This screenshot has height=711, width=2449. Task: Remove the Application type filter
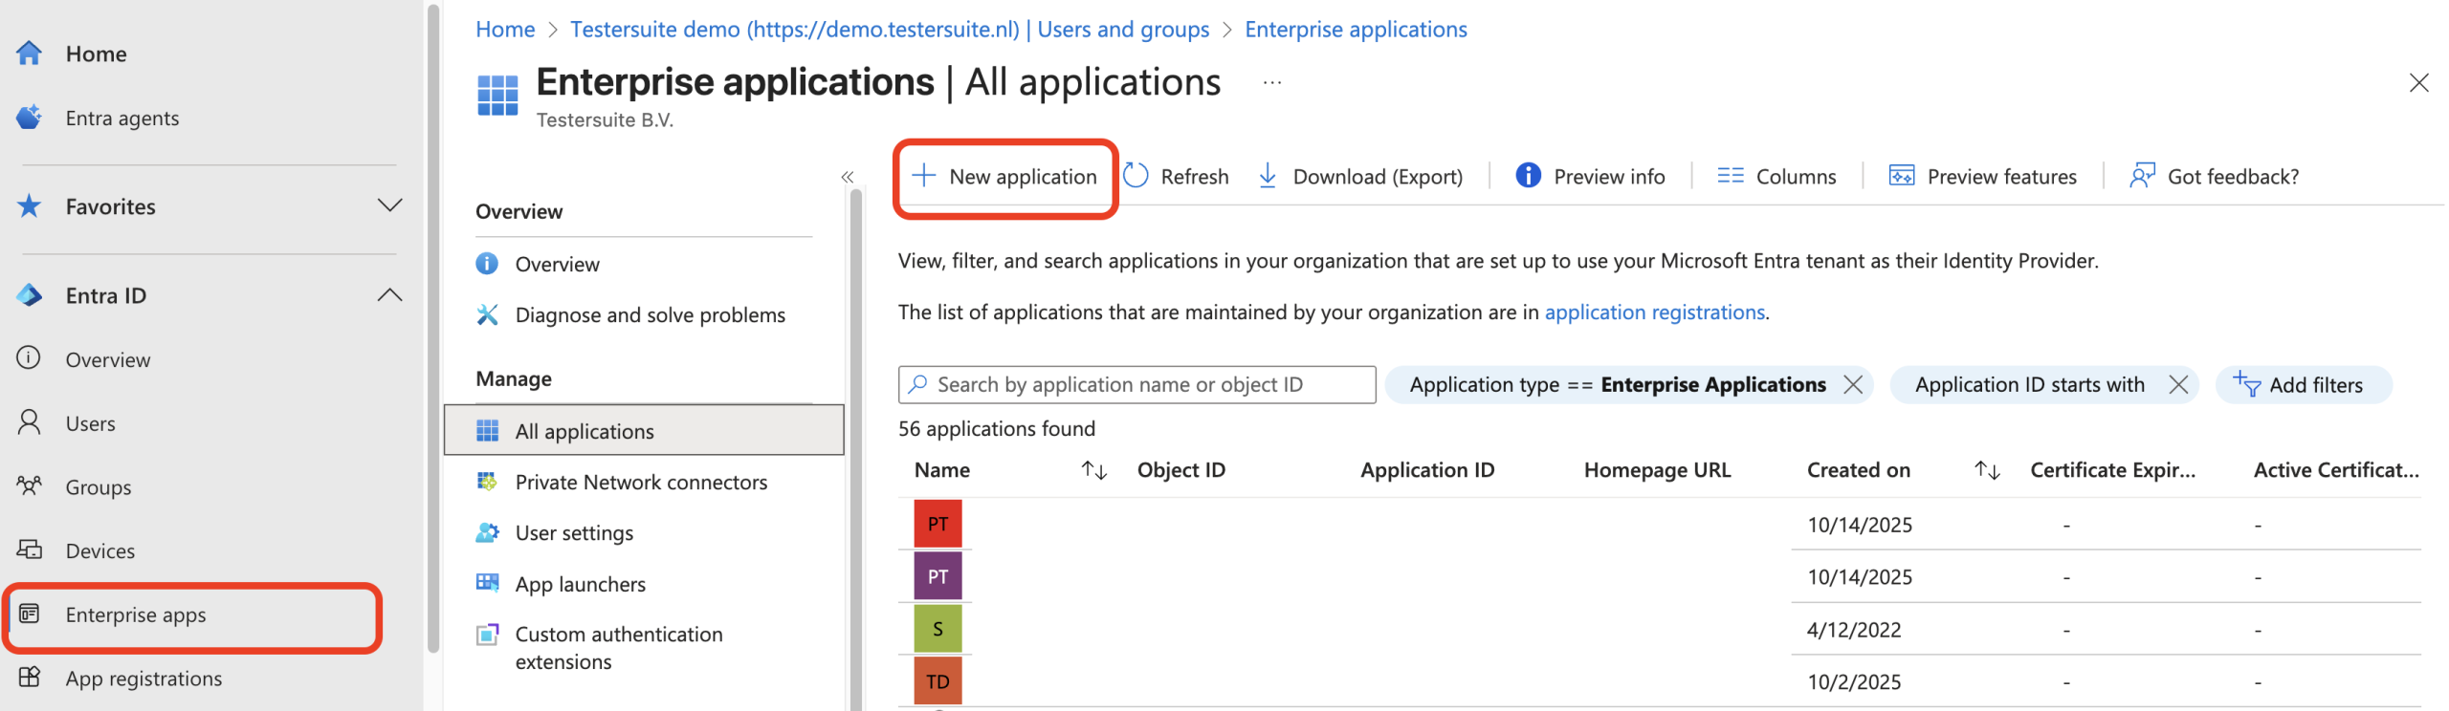pos(1853,384)
